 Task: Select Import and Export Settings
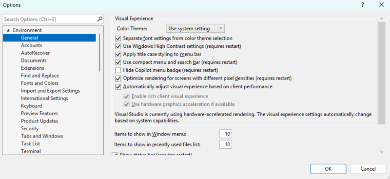pos(51,91)
